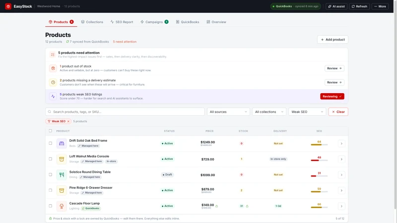Click the dining utensils icon for Solstice Table

coord(62,175)
